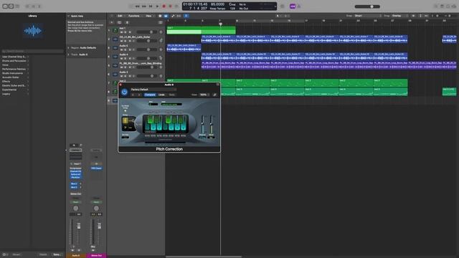Screen dimensions: 459x258
Task: Click the Save button in the Library
Action: point(57,254)
